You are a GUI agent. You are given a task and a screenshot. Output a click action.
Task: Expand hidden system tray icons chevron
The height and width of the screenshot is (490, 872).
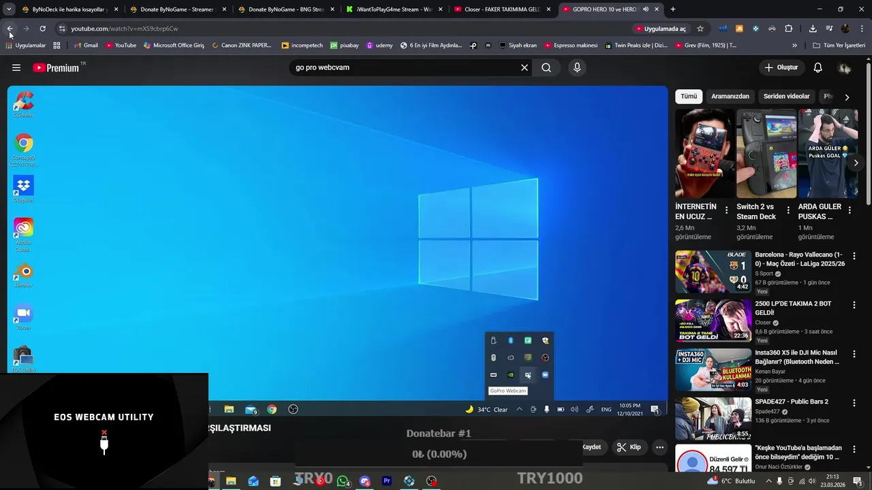tap(769, 481)
